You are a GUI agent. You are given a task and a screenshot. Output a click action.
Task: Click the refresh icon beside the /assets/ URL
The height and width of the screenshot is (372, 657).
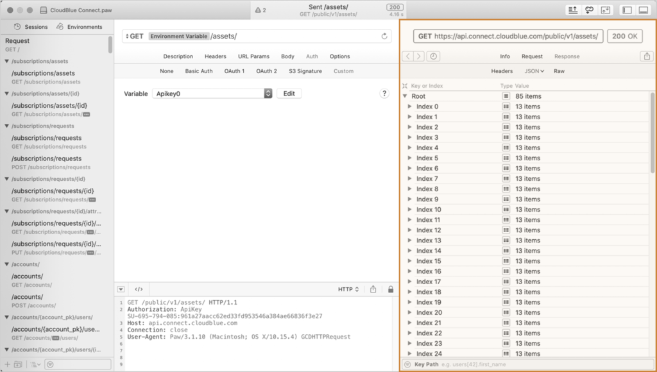point(384,36)
